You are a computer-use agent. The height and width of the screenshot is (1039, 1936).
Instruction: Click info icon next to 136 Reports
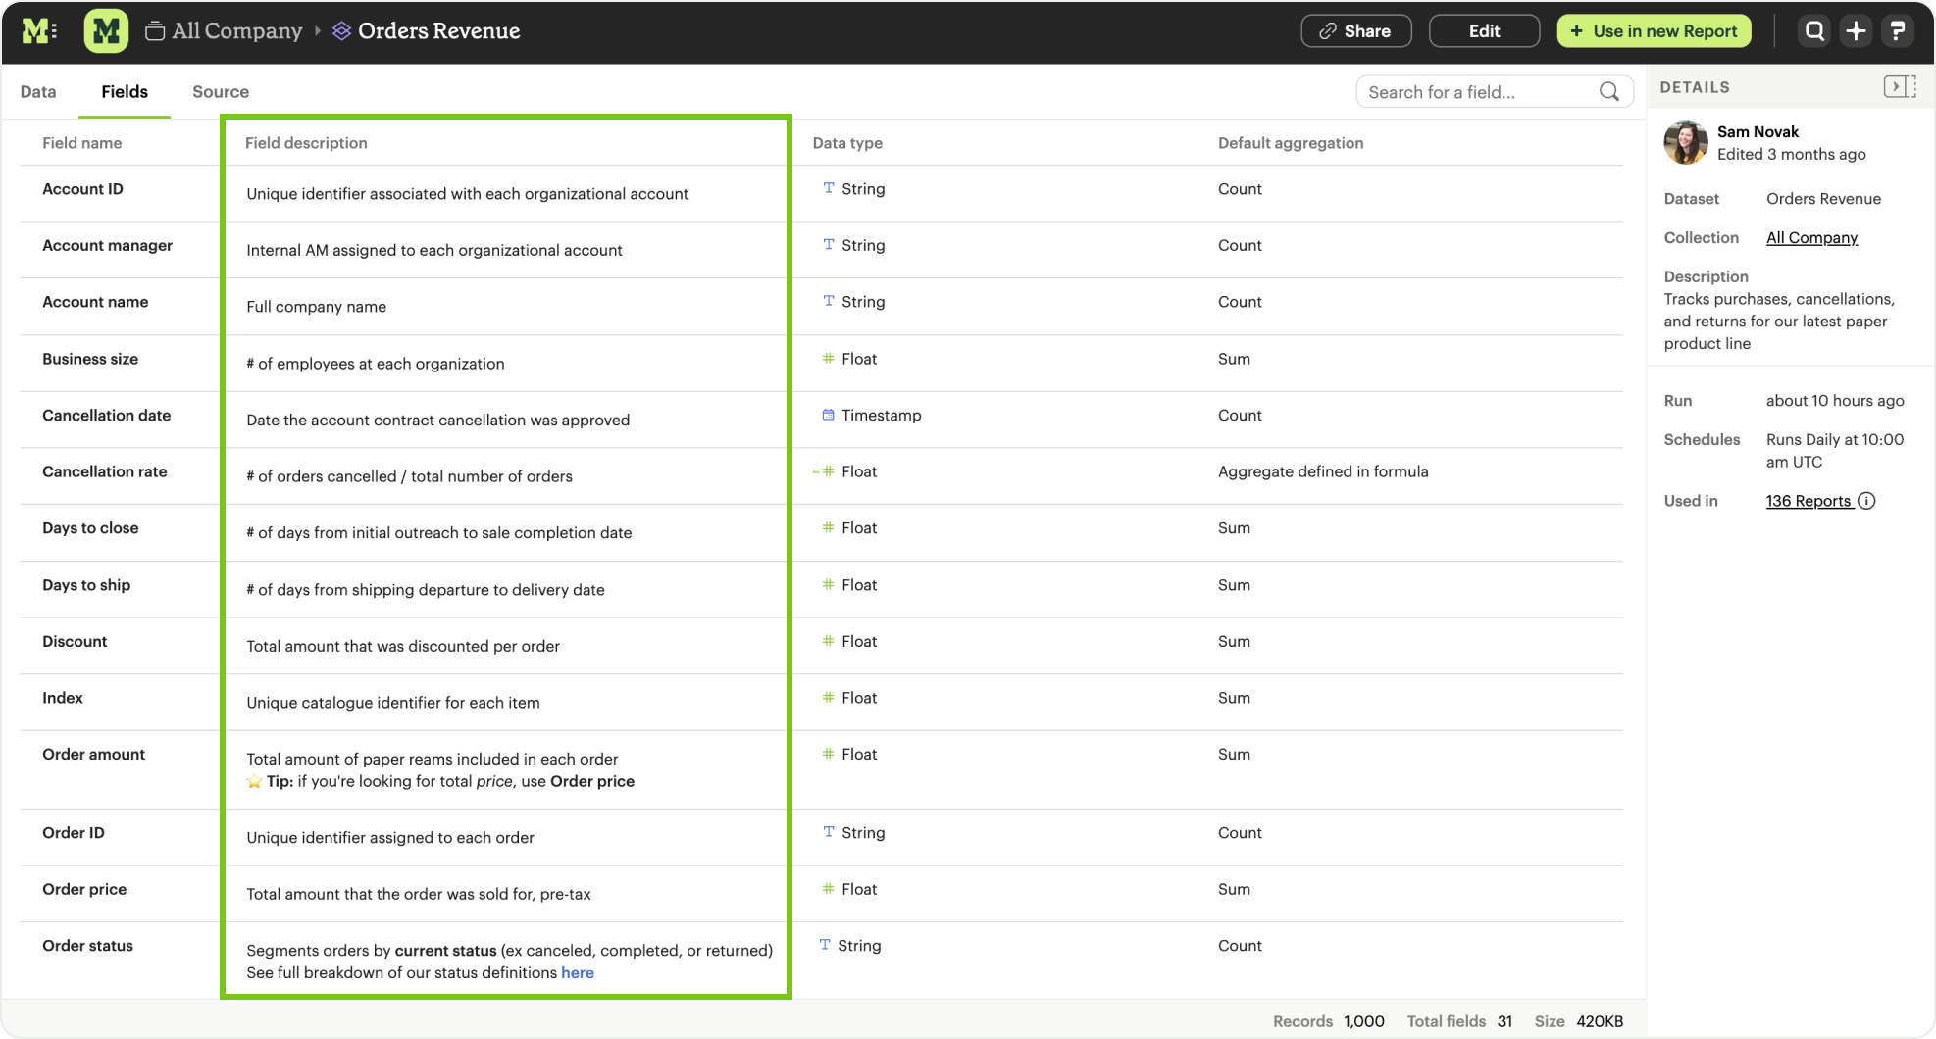pyautogui.click(x=1867, y=501)
